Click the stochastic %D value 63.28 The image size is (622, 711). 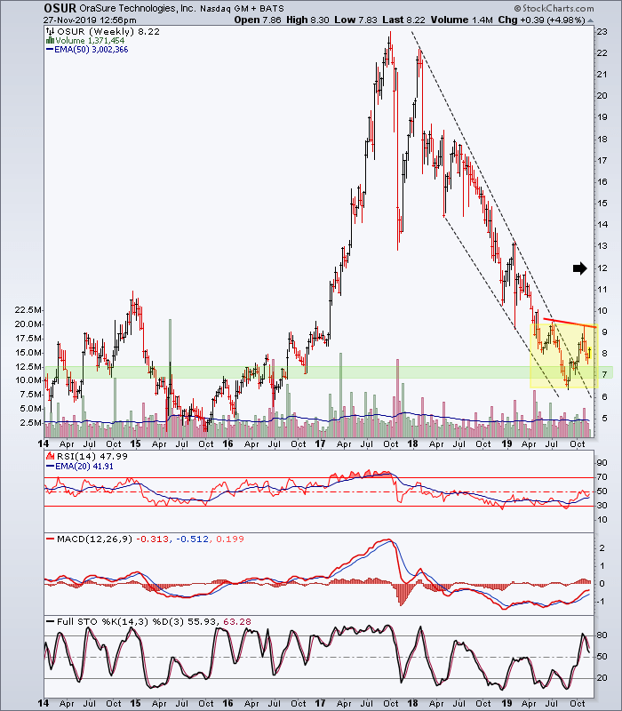[x=237, y=621]
